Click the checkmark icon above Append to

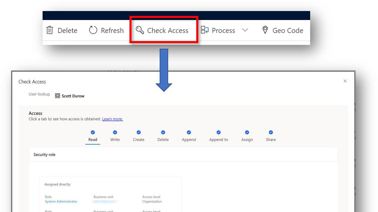coord(218,133)
